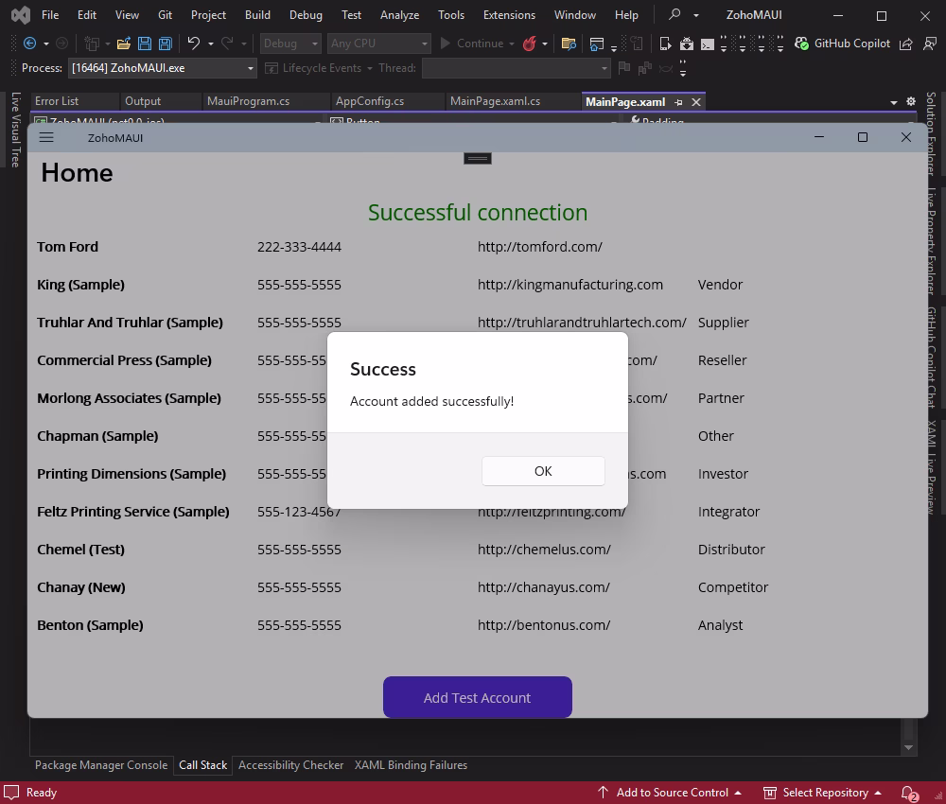Open the document tab settings gear
946x804 pixels.
point(911,101)
